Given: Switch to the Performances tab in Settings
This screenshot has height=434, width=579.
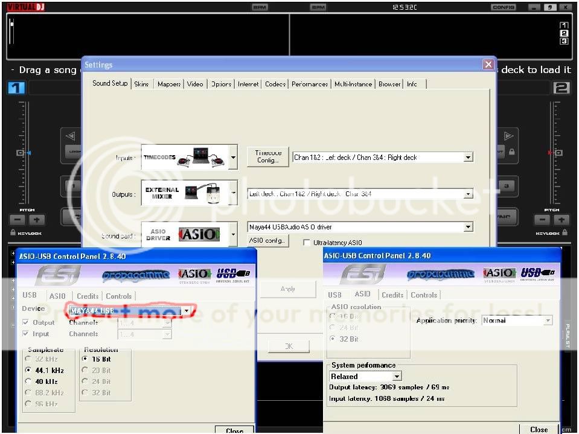Looking at the screenshot, I should [310, 84].
